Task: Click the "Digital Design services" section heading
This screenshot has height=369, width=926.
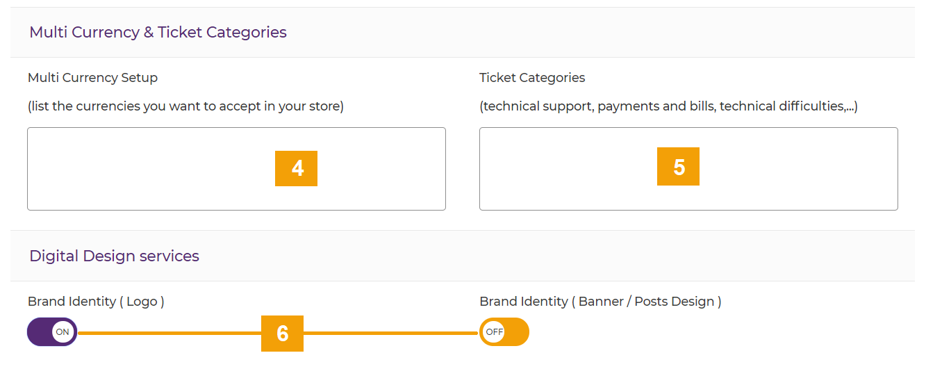Action: tap(114, 256)
